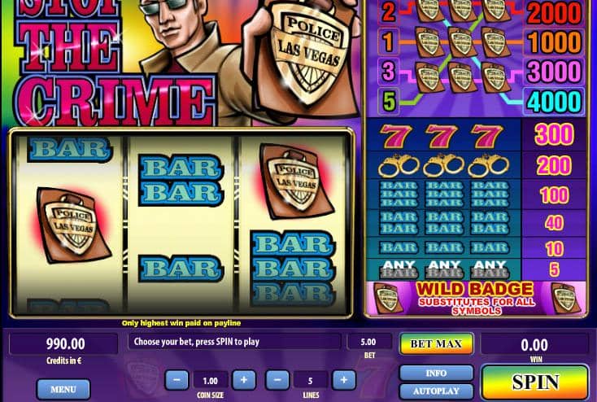Start AUTOPLAY mode
This screenshot has height=402, width=597.
coord(436,391)
